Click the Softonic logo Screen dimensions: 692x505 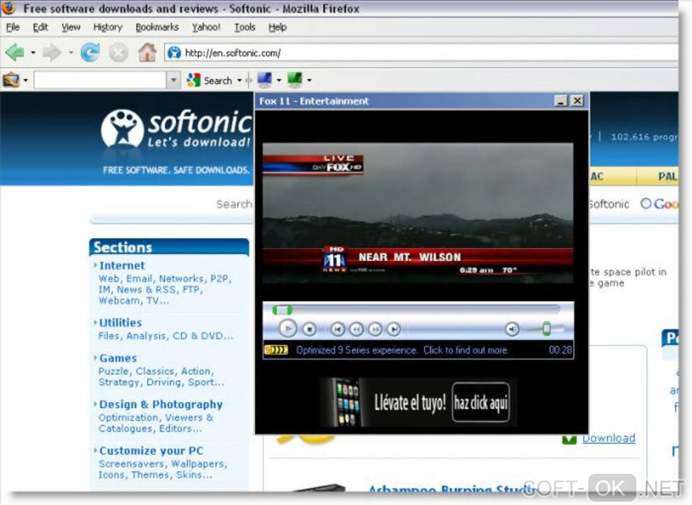point(176,128)
